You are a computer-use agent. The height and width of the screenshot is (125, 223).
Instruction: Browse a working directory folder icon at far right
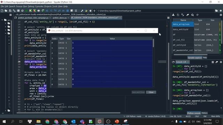216,11
